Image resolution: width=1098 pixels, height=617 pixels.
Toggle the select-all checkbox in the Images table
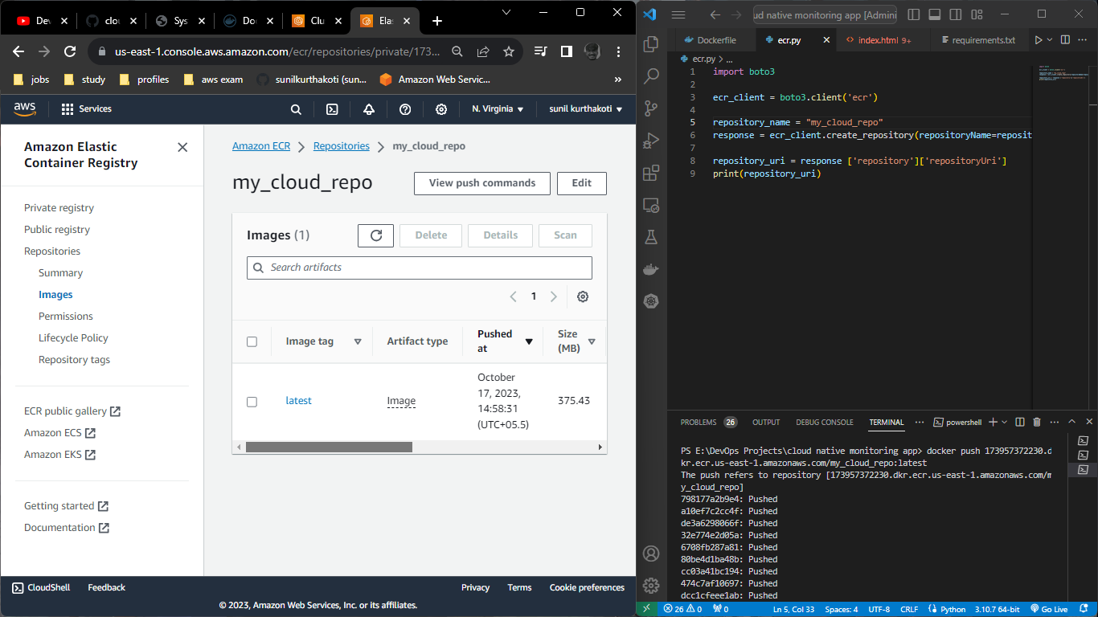click(x=252, y=341)
